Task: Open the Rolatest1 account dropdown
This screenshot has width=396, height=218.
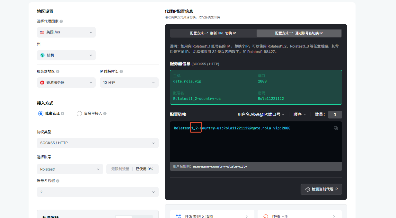Action: (70, 169)
